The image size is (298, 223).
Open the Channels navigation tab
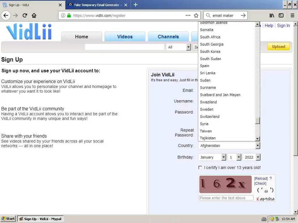point(168,37)
